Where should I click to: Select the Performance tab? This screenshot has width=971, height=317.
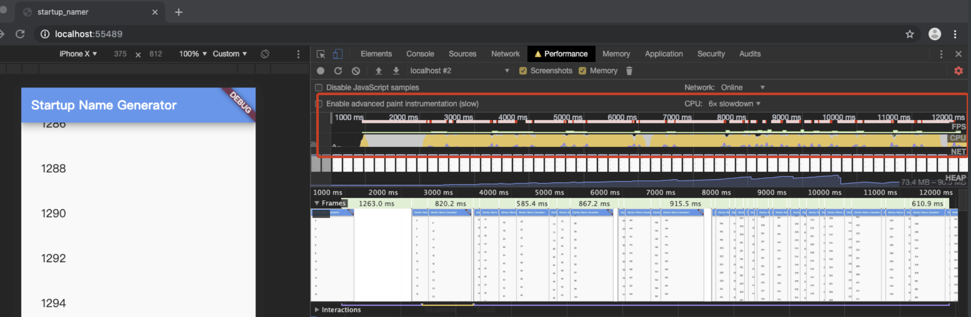(x=561, y=54)
